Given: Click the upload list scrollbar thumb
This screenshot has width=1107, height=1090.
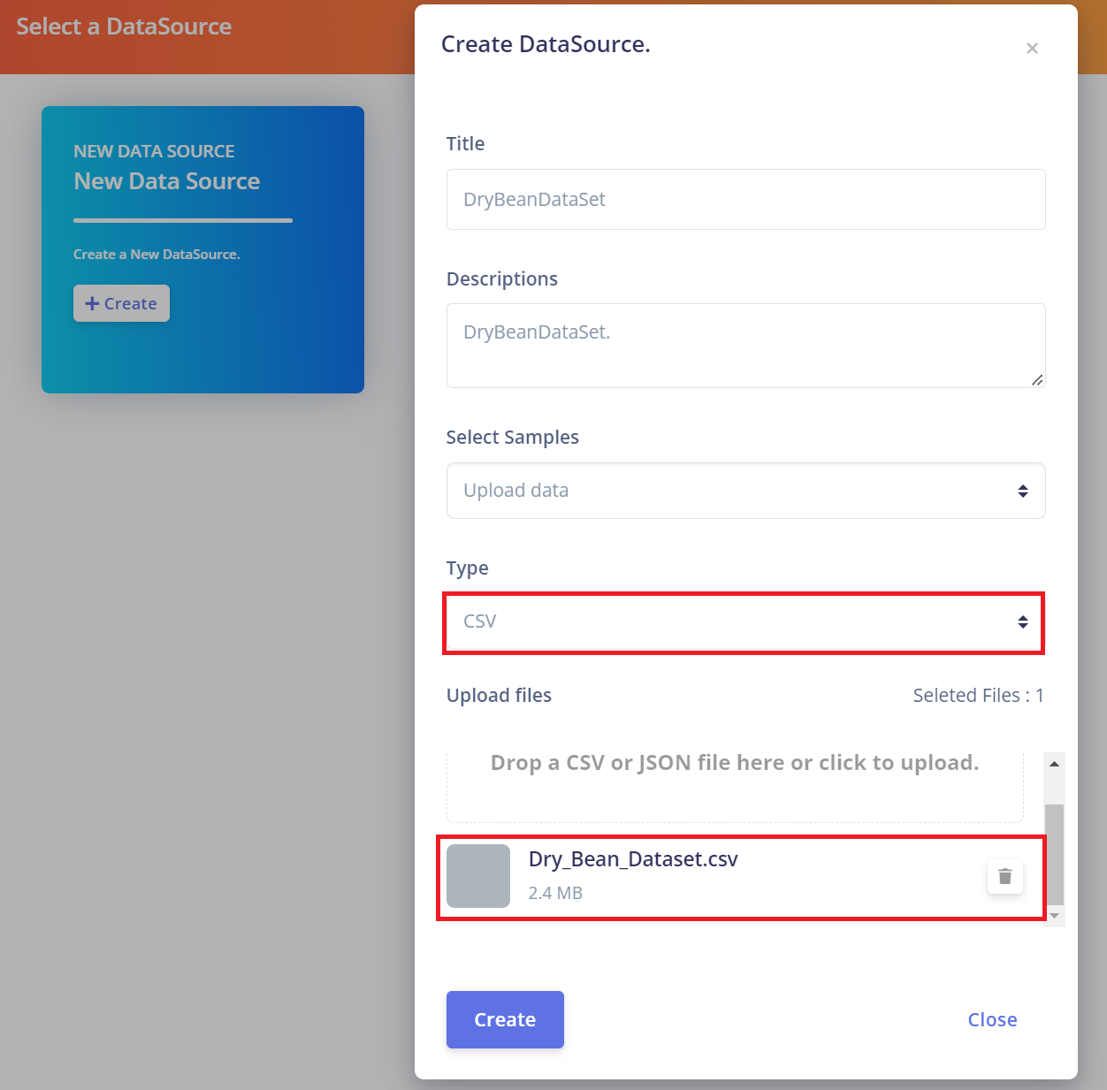Looking at the screenshot, I should (1054, 854).
